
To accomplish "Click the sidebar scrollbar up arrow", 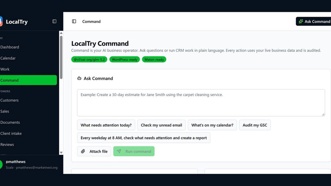I will 61,33.
